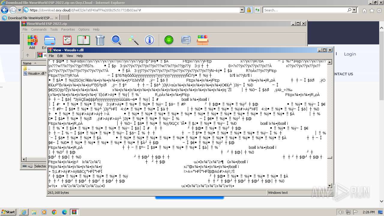Click the search magnifier in IE search box
The image size is (384, 216).
coord(349,10)
